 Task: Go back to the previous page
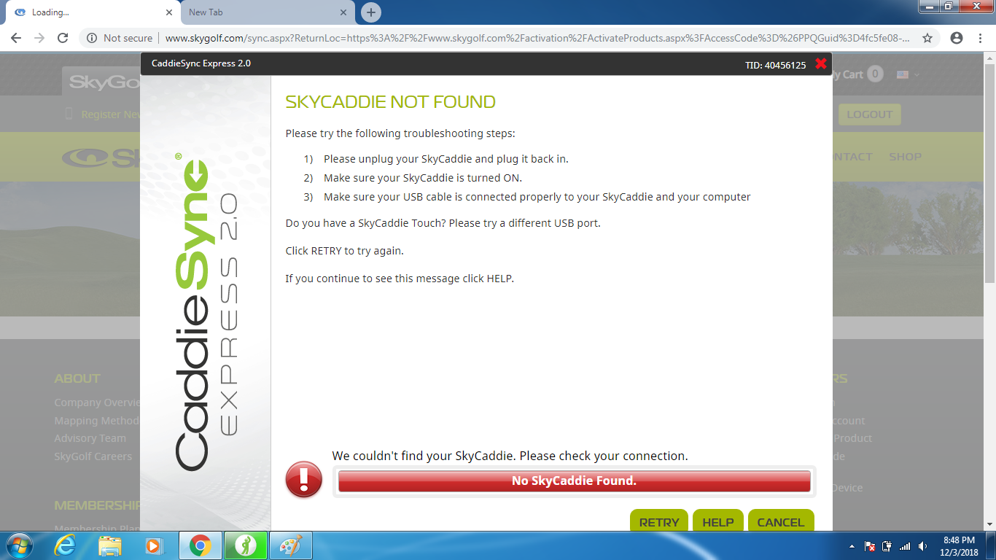point(16,38)
